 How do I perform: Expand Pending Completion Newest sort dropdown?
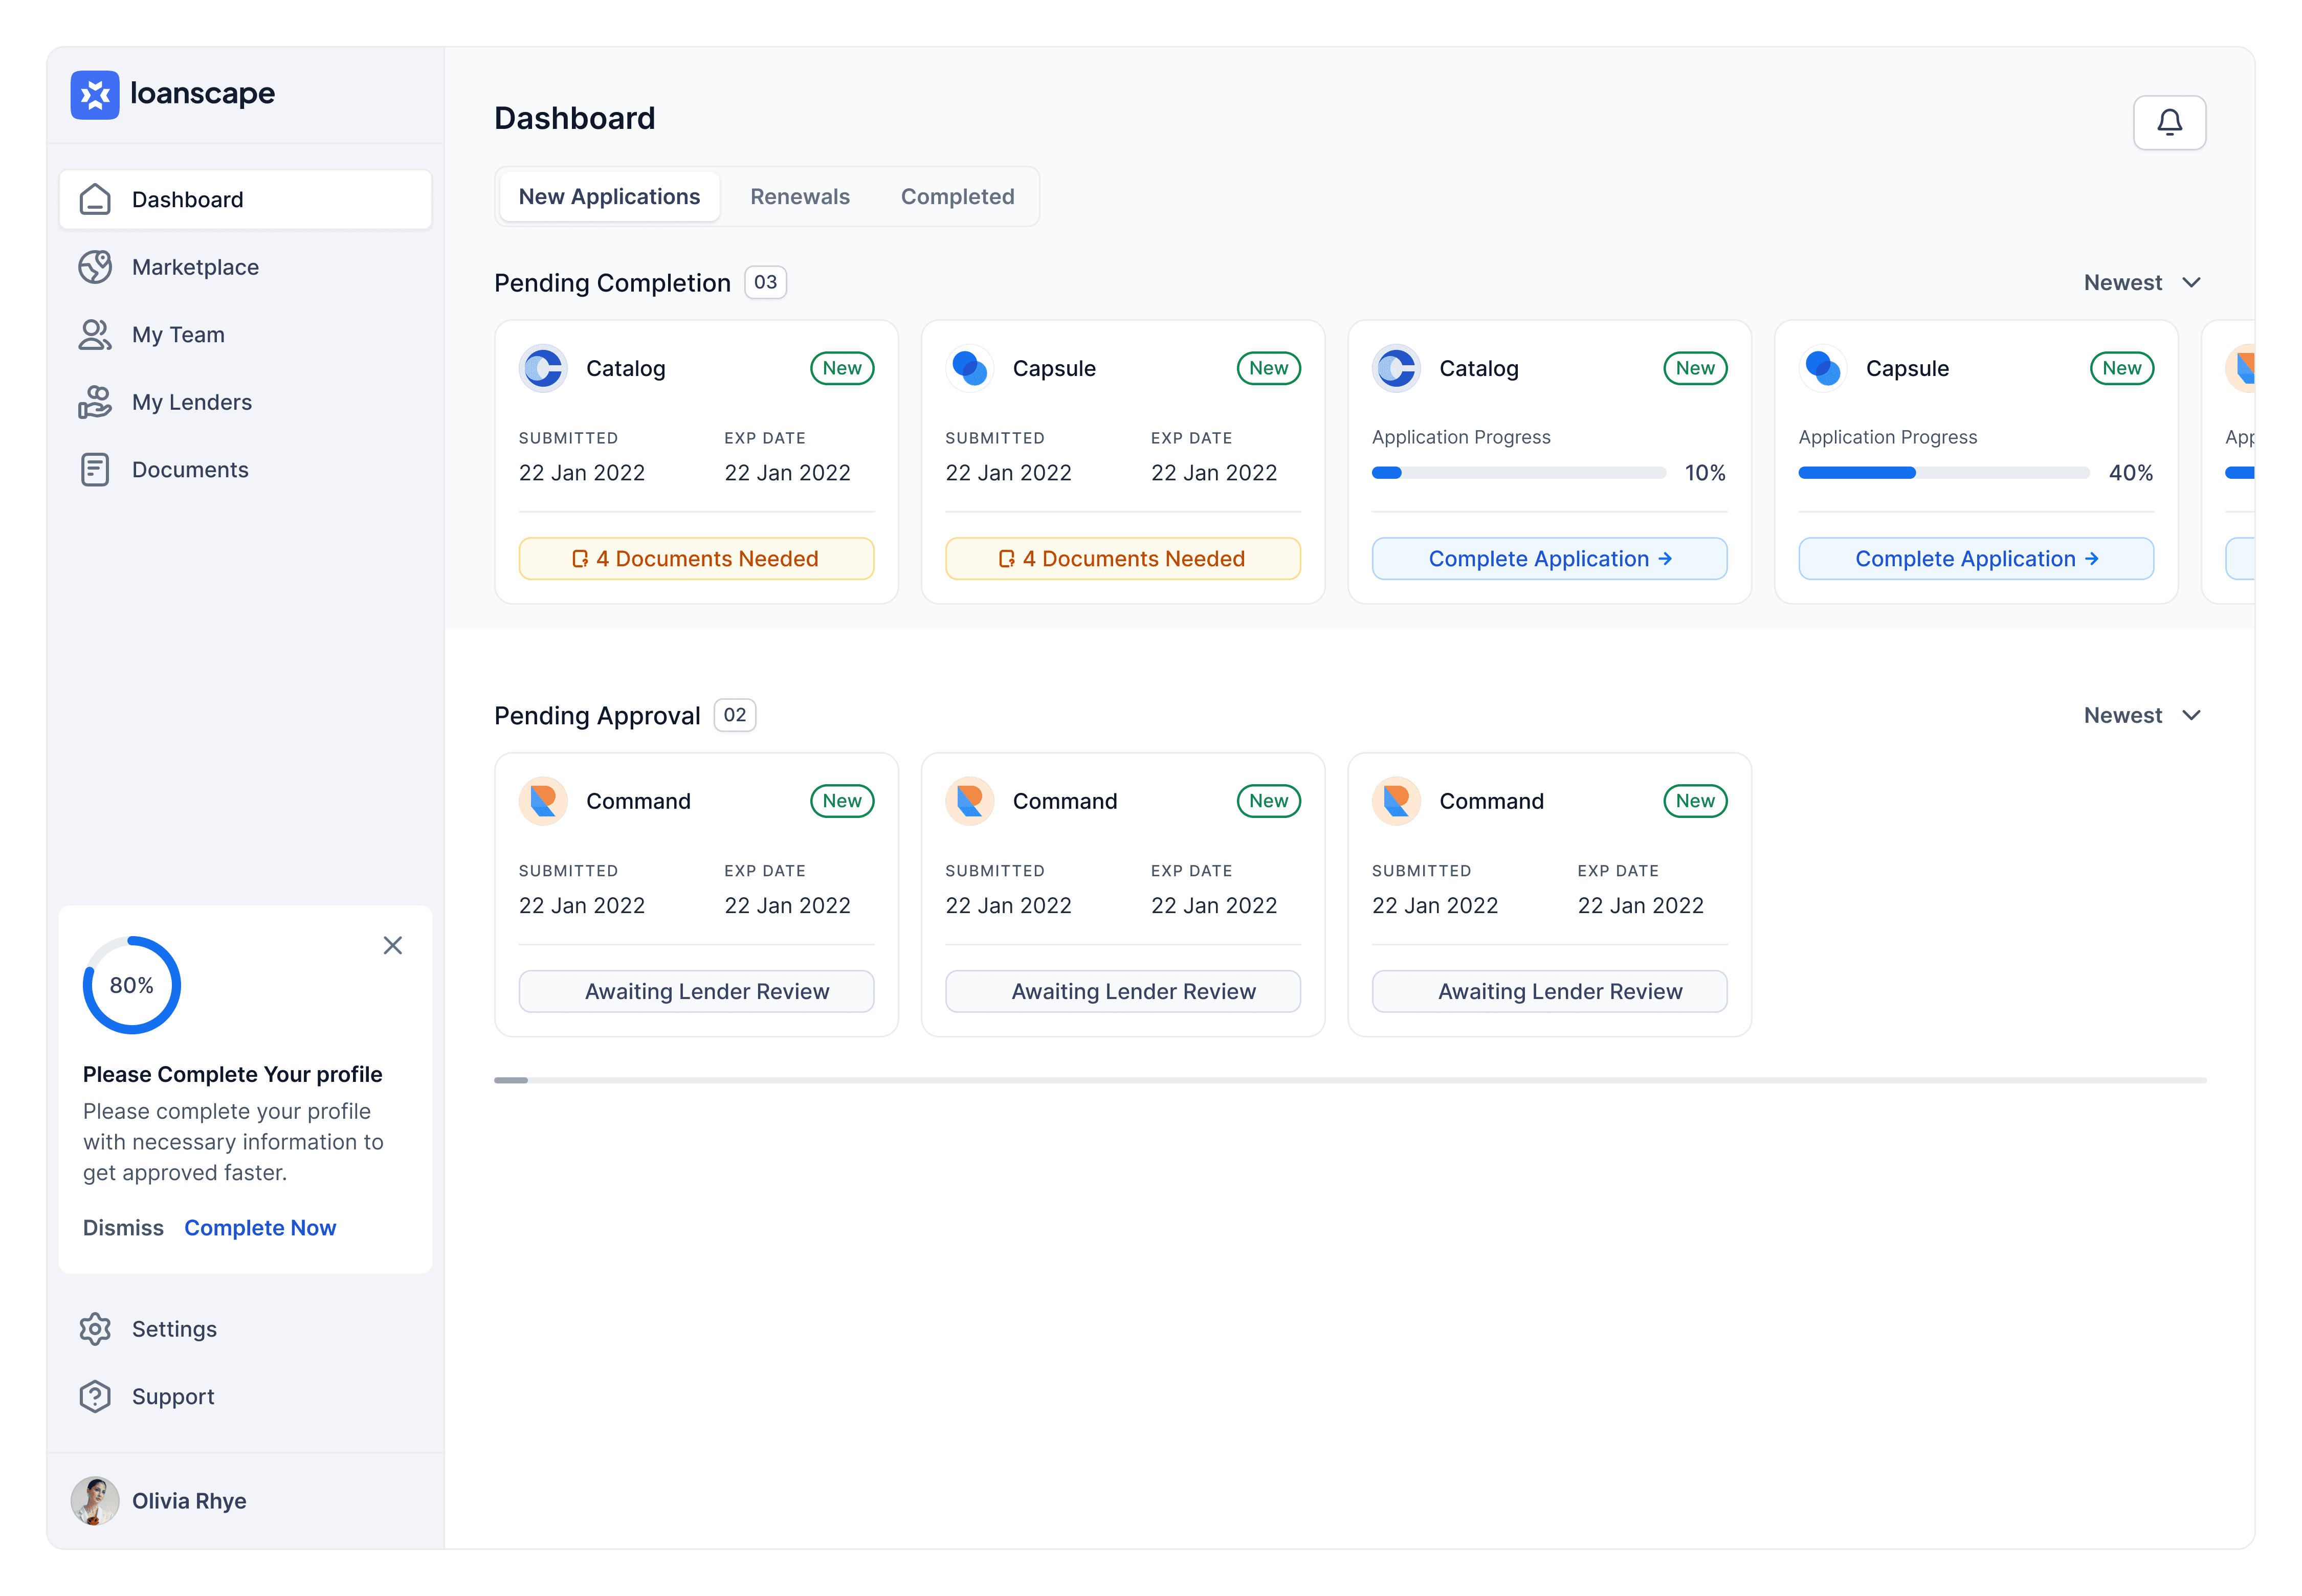click(x=2142, y=283)
